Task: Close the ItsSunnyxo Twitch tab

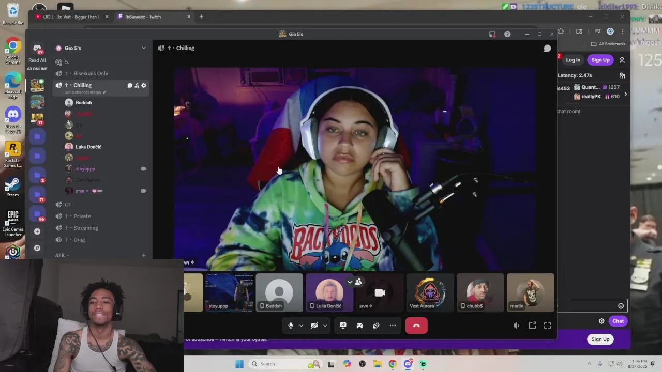Action: pos(189,17)
